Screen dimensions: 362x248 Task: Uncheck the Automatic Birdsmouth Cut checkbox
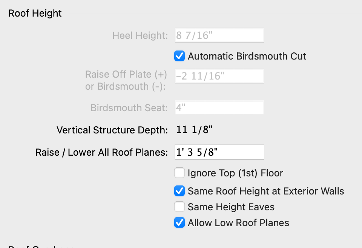(179, 57)
